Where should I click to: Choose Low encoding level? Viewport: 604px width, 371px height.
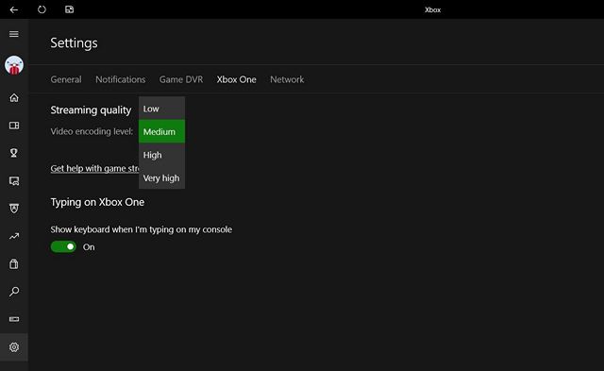[x=161, y=109]
